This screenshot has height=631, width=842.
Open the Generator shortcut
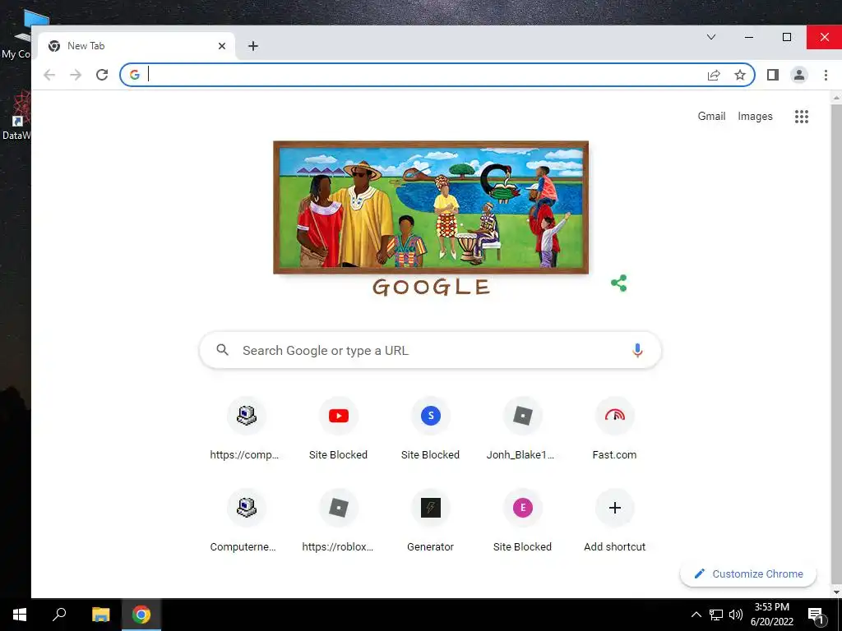(x=430, y=522)
